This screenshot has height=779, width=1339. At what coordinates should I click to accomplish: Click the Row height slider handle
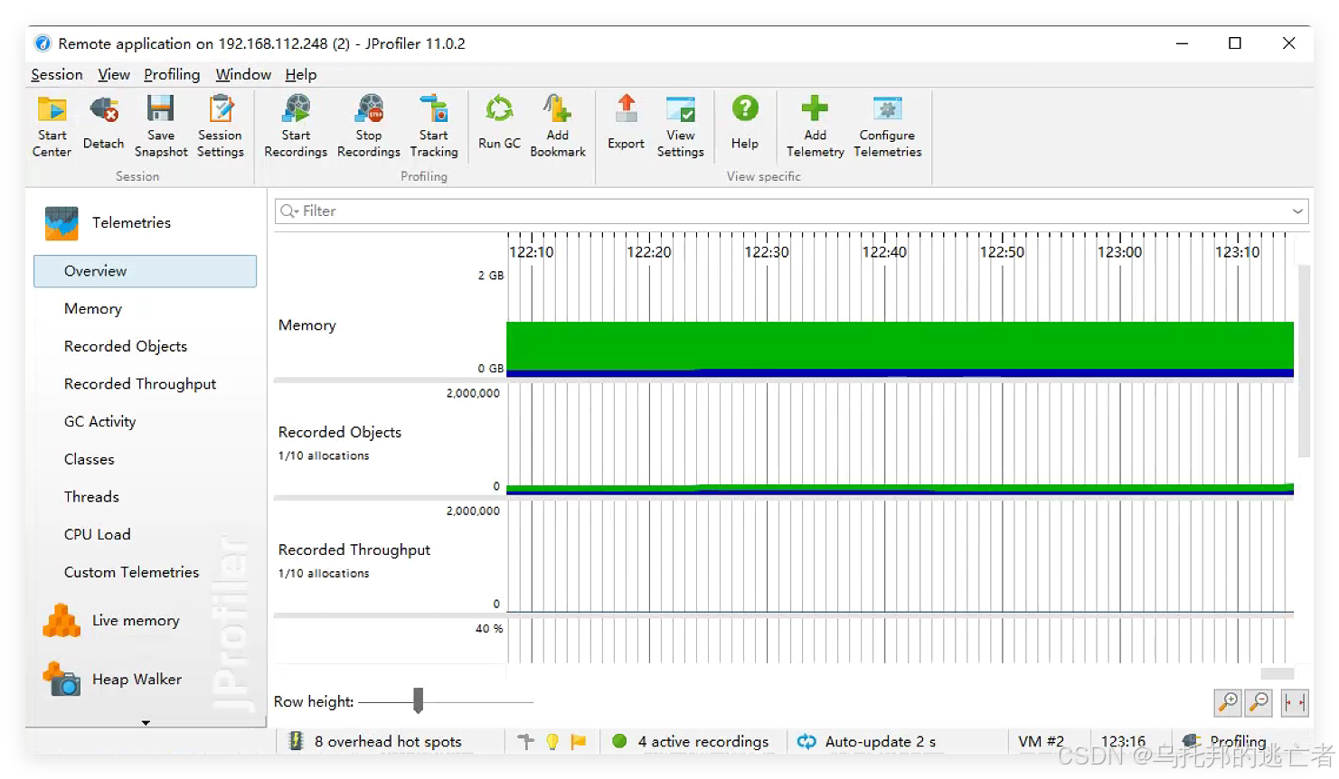418,700
